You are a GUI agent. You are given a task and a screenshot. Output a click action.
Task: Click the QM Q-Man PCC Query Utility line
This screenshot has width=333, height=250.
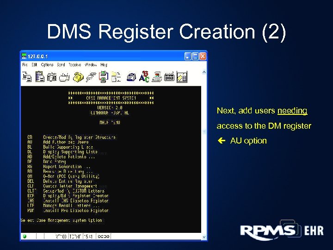point(63,176)
